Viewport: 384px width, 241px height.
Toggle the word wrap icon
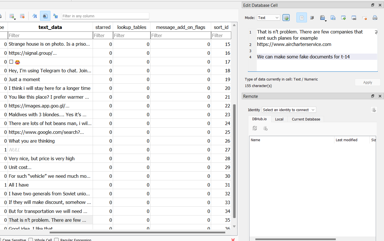(x=312, y=18)
